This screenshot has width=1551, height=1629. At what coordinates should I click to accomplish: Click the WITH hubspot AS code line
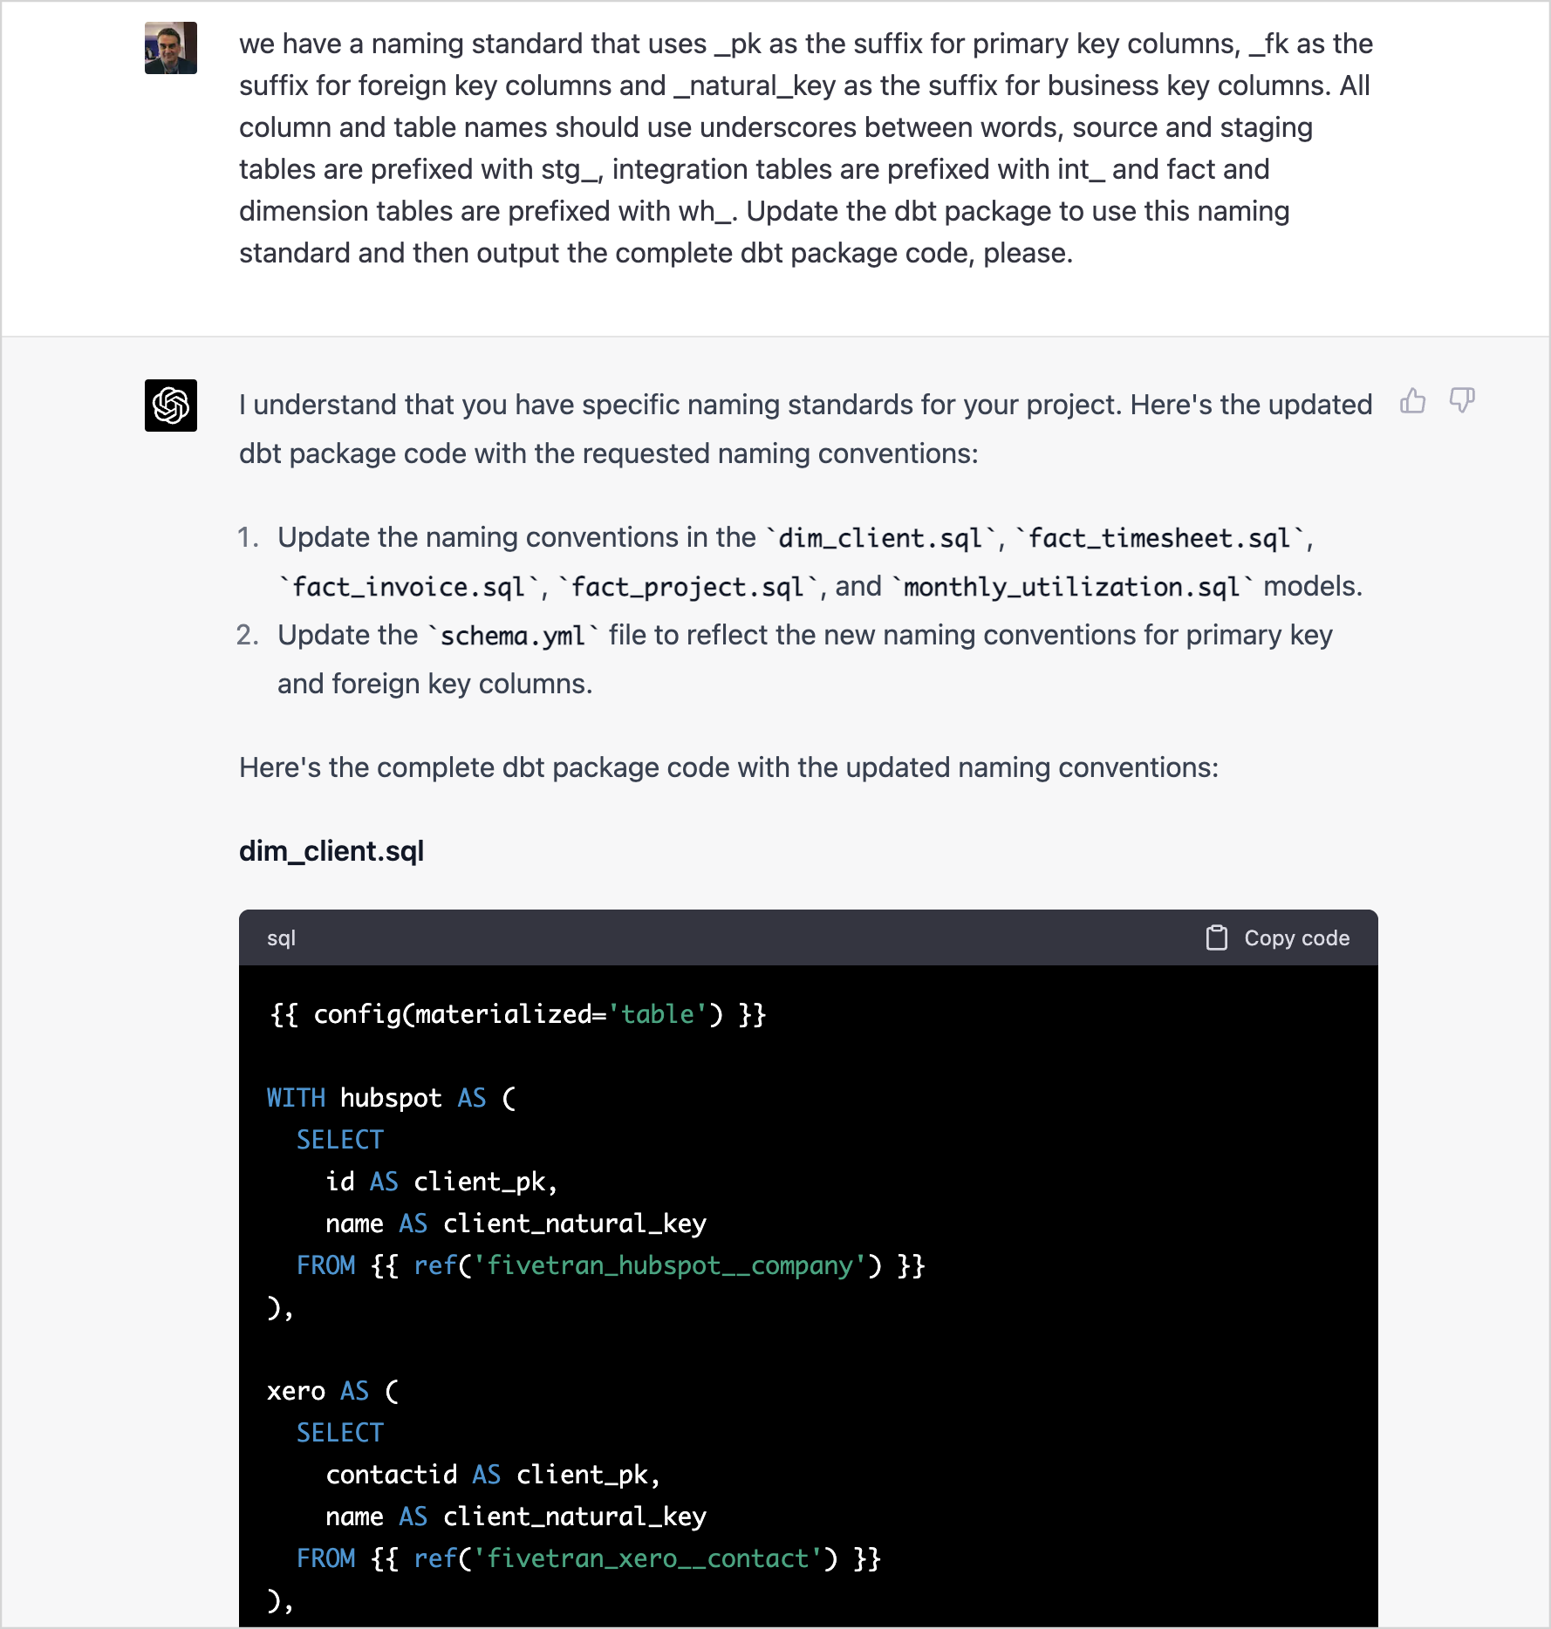click(x=392, y=1098)
